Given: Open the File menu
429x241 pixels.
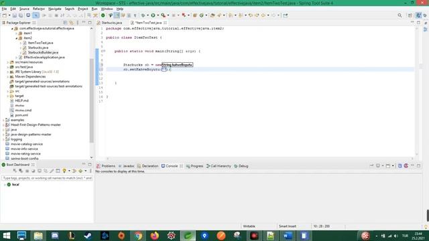Looking at the screenshot, I should coord(4,9).
